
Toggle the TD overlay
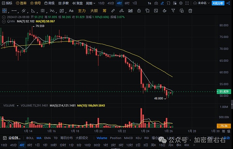(56, 138)
